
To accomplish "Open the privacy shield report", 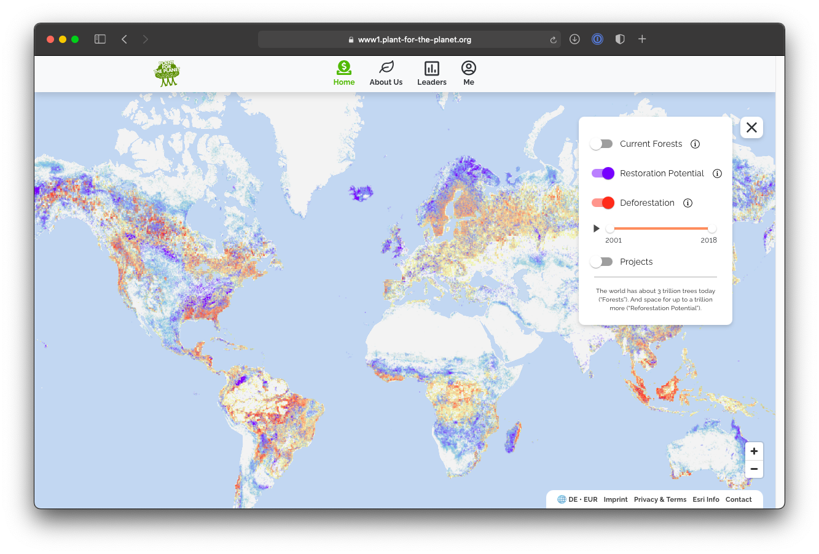I will (x=620, y=39).
